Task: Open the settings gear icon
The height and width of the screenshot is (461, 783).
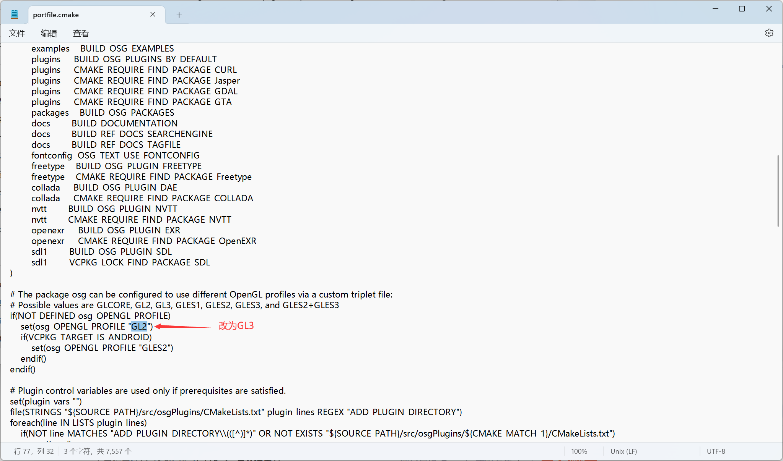Action: (769, 33)
